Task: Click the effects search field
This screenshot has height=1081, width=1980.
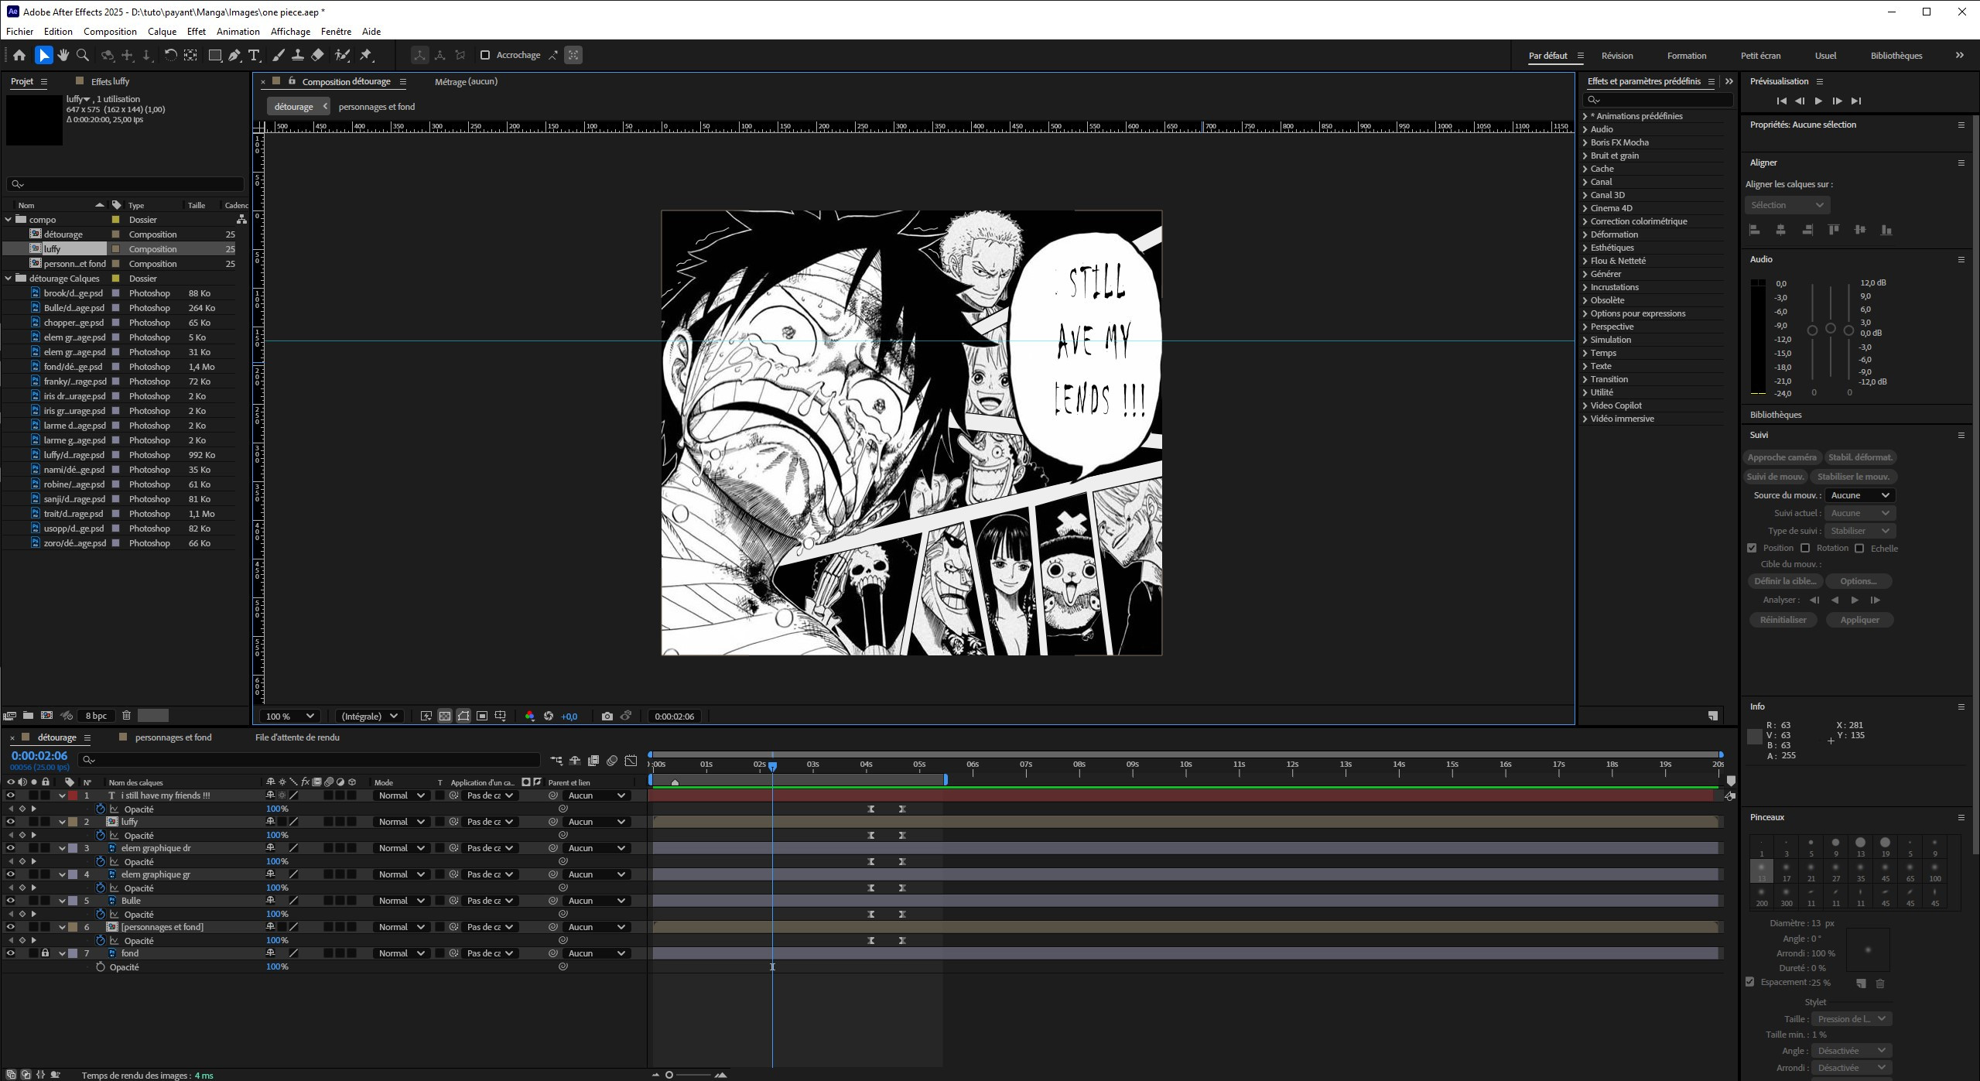Action: (1658, 100)
